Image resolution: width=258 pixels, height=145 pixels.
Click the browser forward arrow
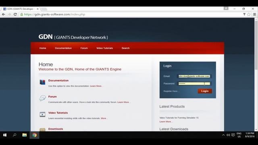coord(9,14)
